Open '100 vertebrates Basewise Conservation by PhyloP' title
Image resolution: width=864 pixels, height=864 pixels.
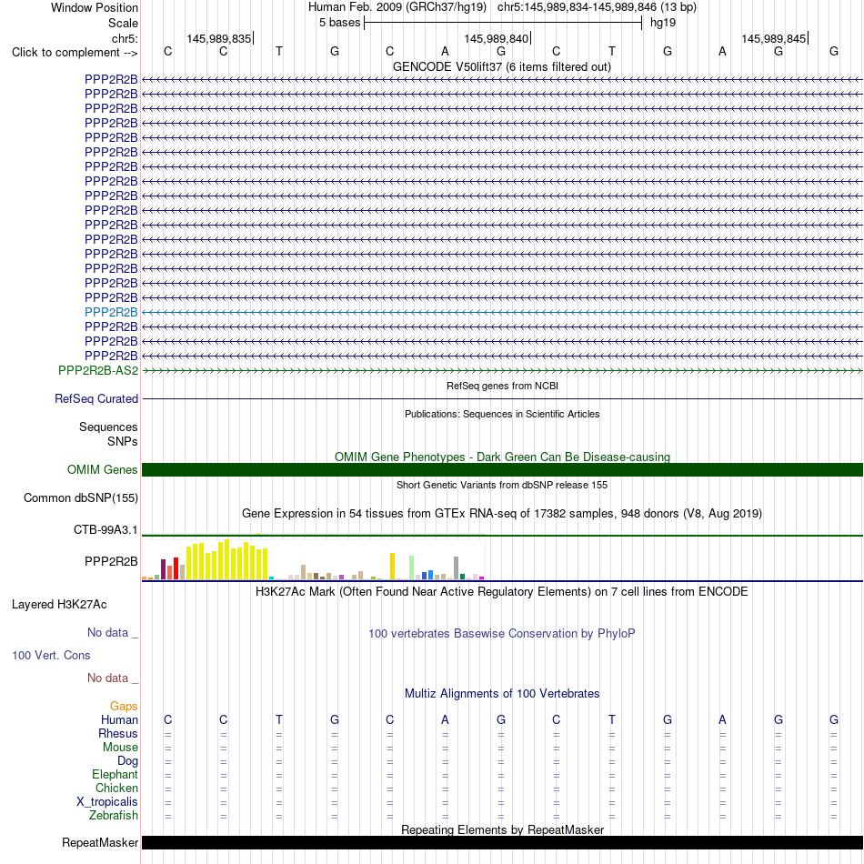501,634
